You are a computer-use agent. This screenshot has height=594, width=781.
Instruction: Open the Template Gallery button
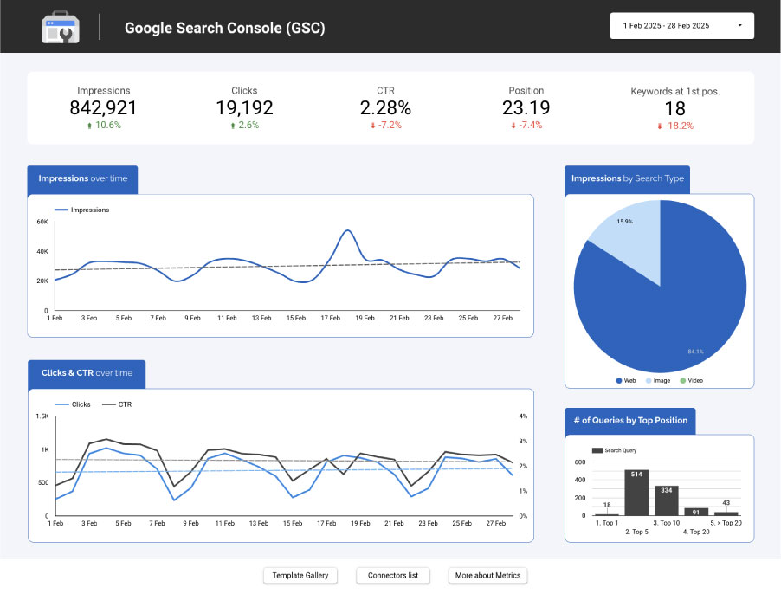300,575
